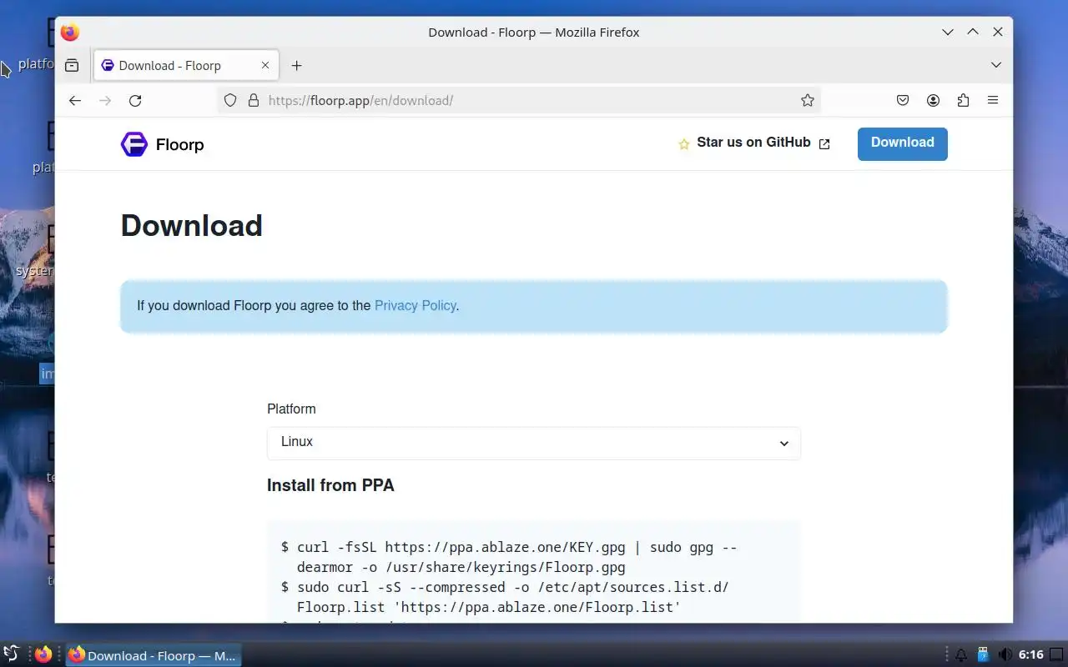Click the Floorp.list sources command text
This screenshot has width=1068, height=667.
[505, 597]
